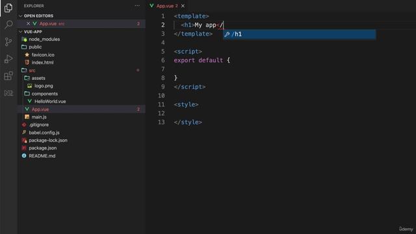Click the error count badge on App.vue row
Viewport: 416px width, 234px height.
[x=138, y=109]
